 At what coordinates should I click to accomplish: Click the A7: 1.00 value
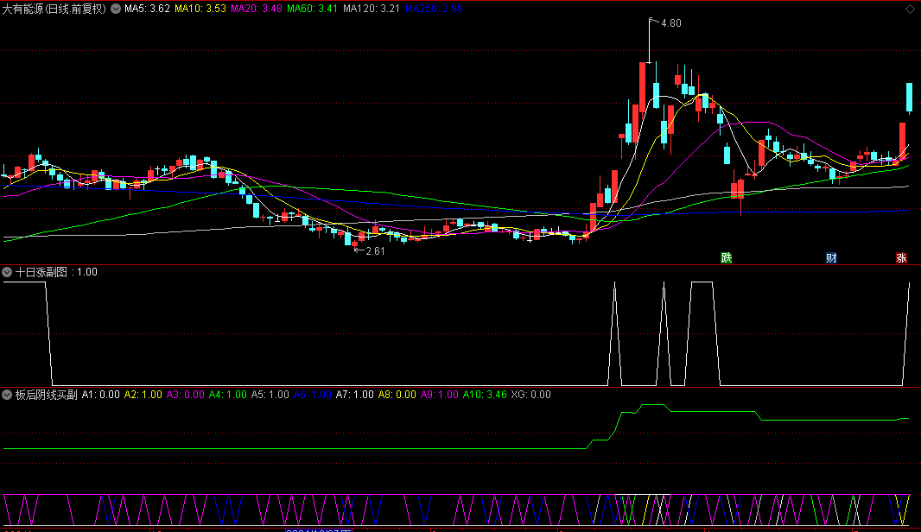click(355, 395)
